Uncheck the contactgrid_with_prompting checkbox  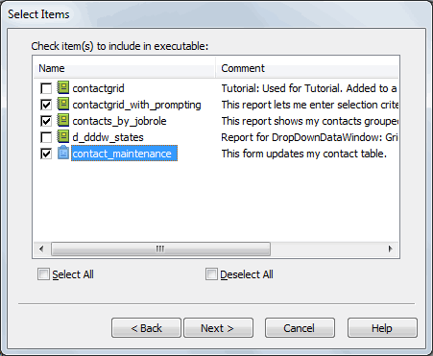(46, 105)
